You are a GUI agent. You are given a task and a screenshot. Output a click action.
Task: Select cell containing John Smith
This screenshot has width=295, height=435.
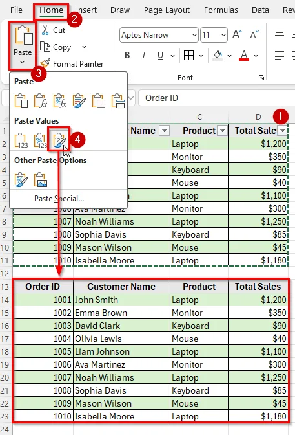coord(121,300)
